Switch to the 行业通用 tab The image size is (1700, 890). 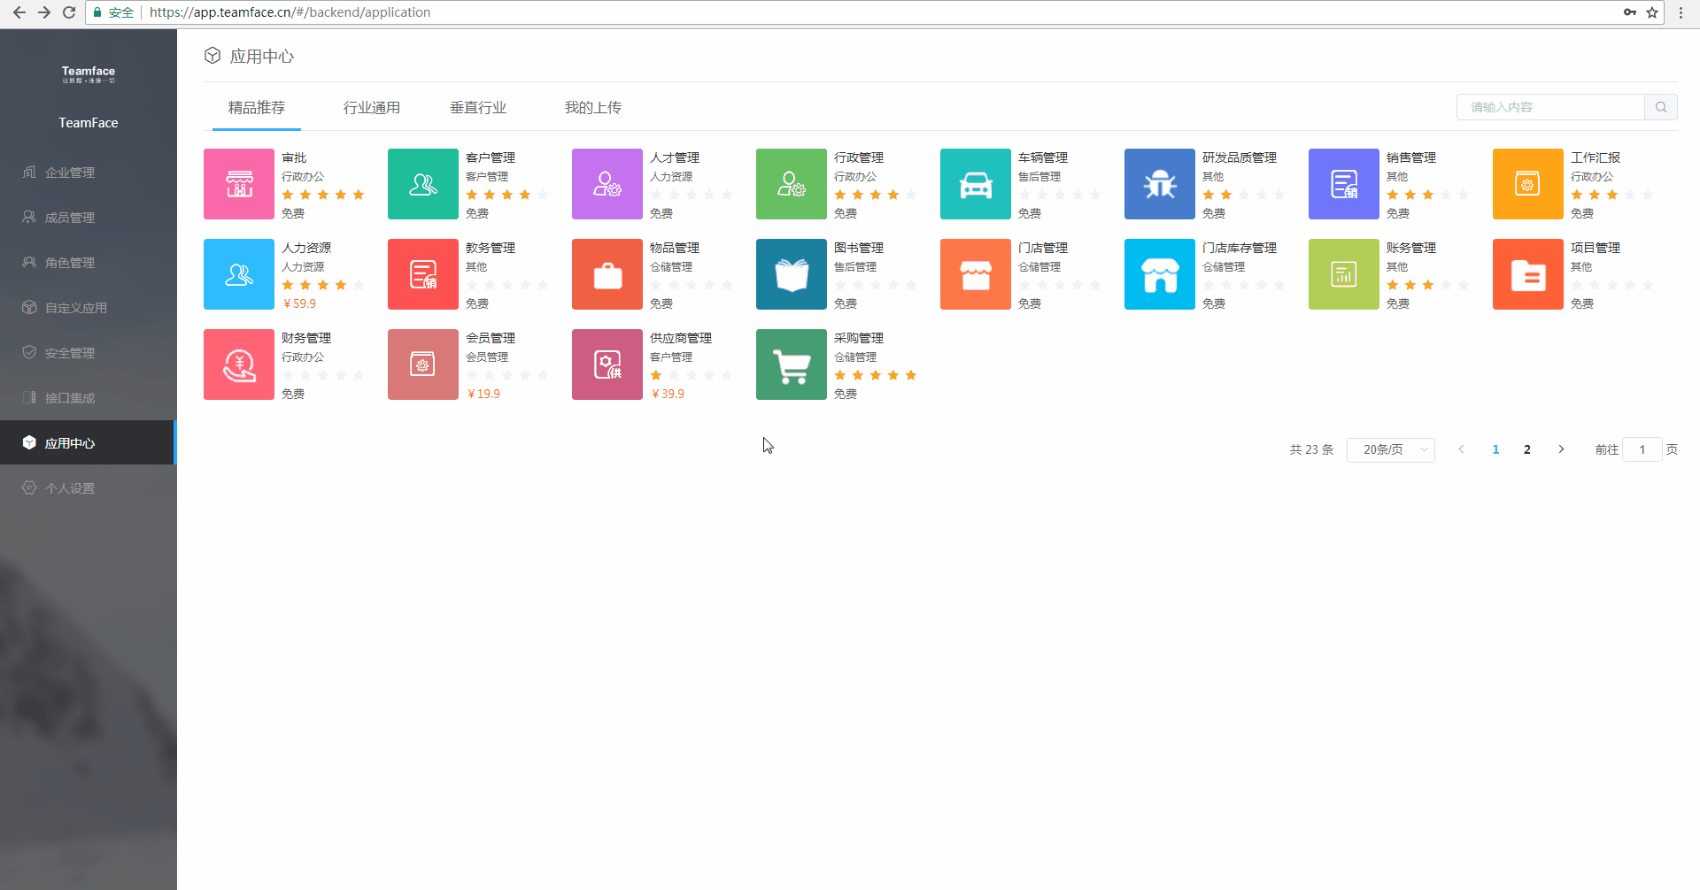371,107
